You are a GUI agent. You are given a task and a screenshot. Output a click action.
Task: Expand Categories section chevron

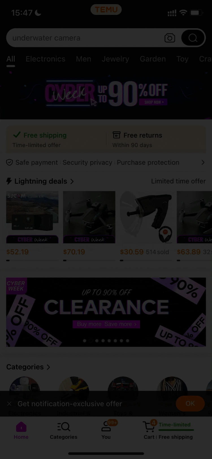[48, 367]
